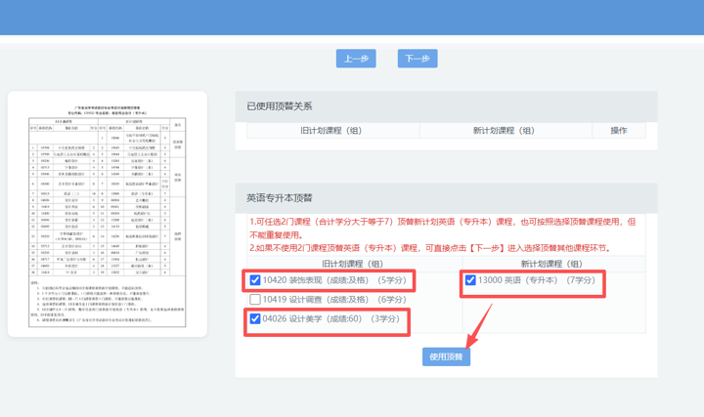Uncheck the 04026 设计美学 course checkbox

(255, 318)
